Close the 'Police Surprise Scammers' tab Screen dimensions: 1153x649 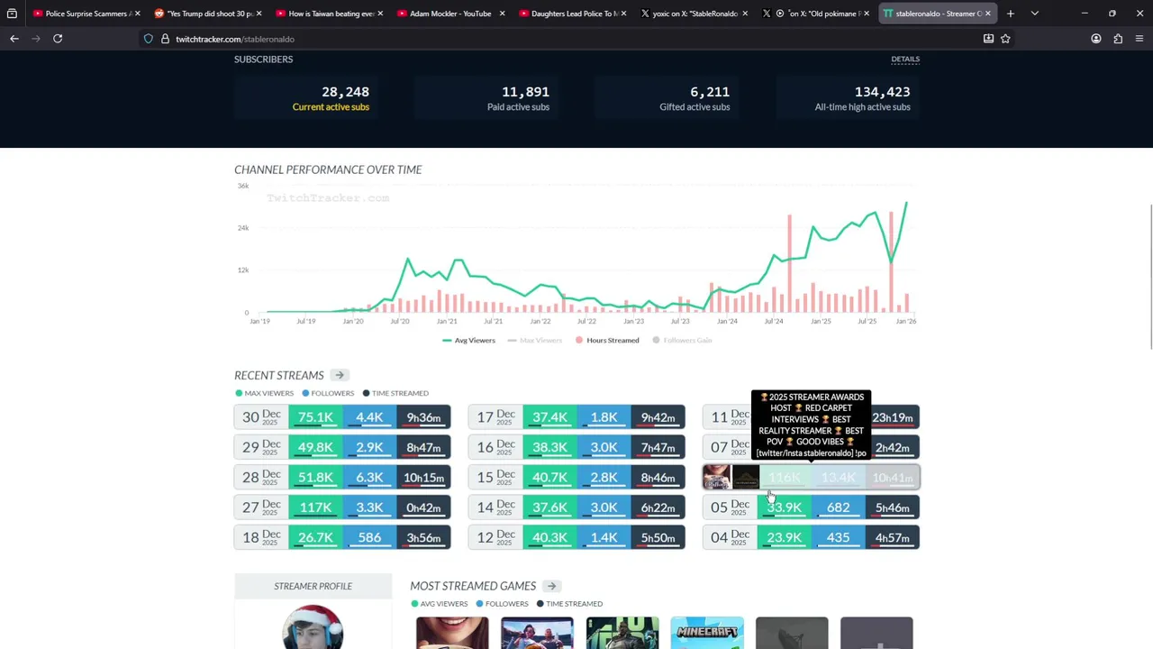click(x=137, y=14)
